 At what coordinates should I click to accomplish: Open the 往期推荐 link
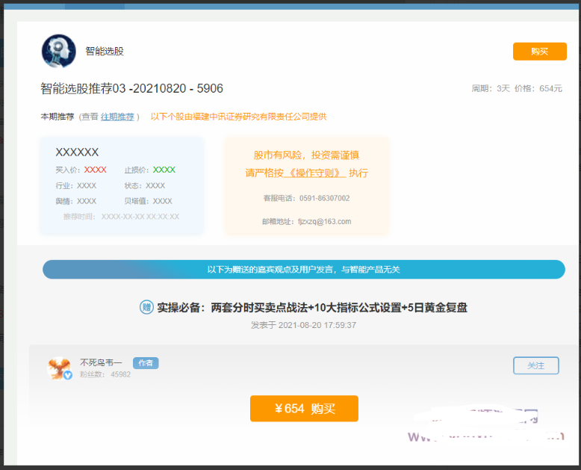coord(118,117)
